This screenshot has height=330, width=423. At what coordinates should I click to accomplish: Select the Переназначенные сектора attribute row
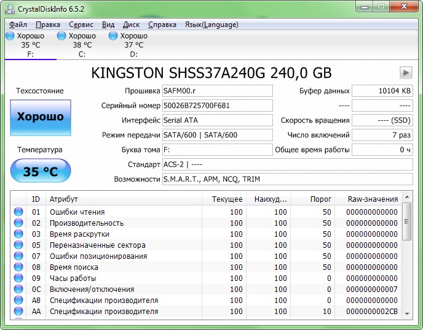207,245
